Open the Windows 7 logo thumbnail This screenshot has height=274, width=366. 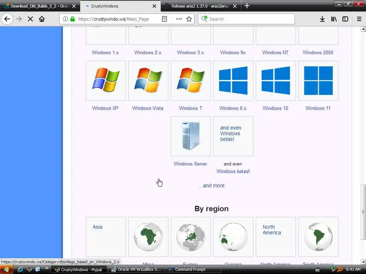point(191,81)
